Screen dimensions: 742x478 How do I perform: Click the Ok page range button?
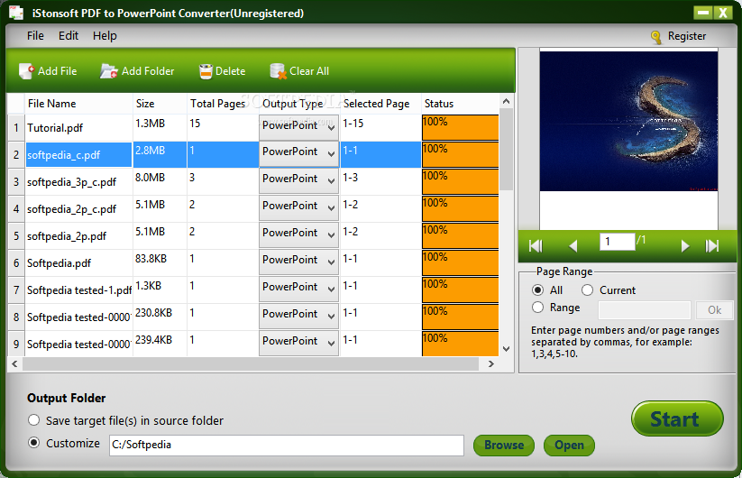click(715, 310)
